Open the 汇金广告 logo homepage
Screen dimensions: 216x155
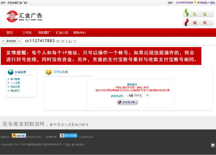click(24, 16)
